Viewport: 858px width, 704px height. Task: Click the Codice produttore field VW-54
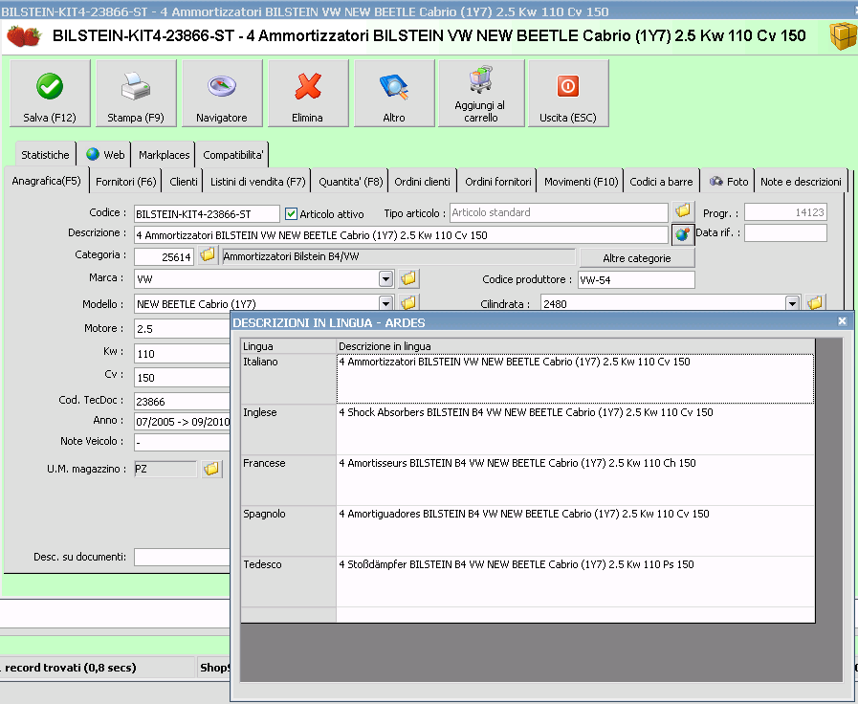pyautogui.click(x=636, y=280)
